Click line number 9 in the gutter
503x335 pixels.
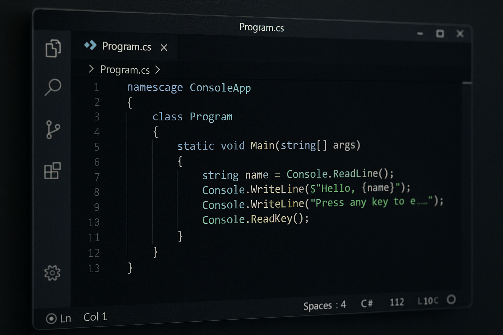coord(97,207)
